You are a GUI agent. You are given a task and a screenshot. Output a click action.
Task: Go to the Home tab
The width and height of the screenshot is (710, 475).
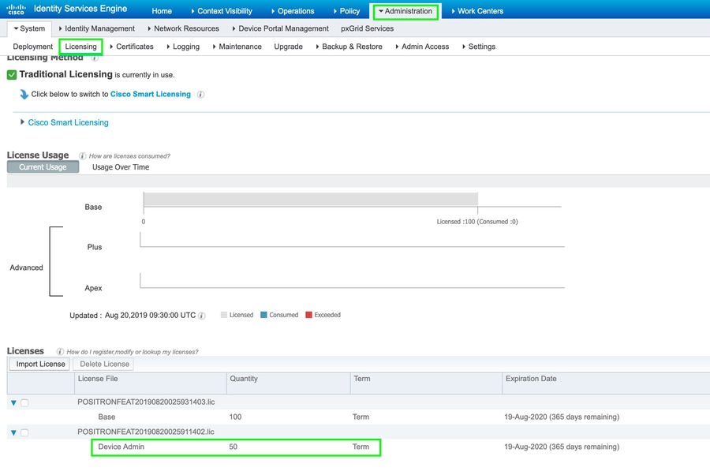[x=162, y=11]
